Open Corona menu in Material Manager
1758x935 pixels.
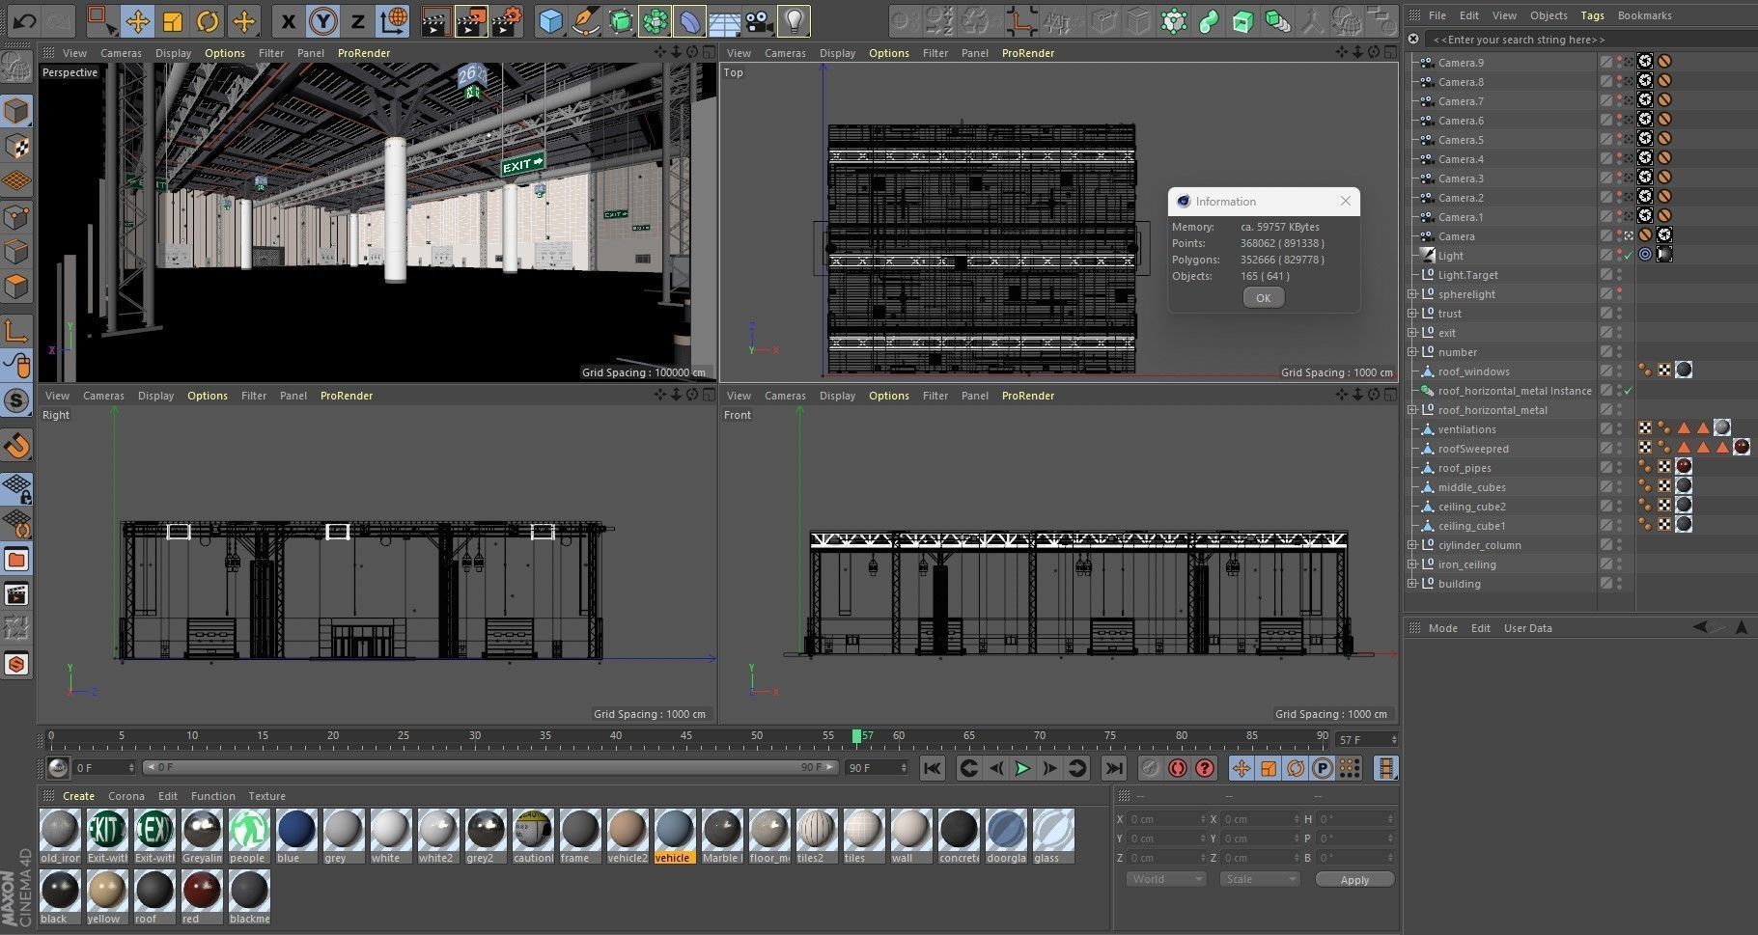pos(126,796)
